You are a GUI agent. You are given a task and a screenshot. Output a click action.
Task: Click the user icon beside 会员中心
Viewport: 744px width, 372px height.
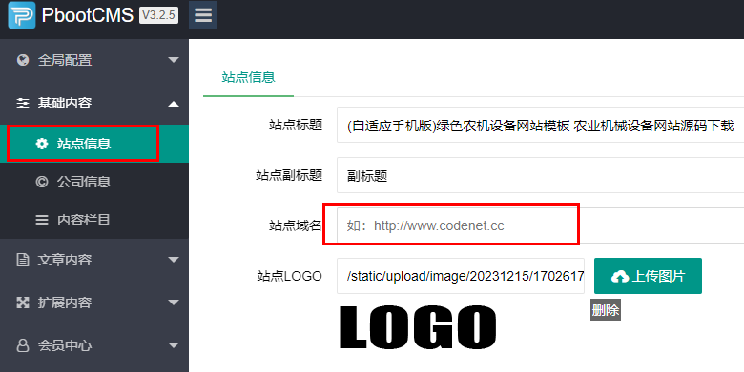(x=23, y=345)
